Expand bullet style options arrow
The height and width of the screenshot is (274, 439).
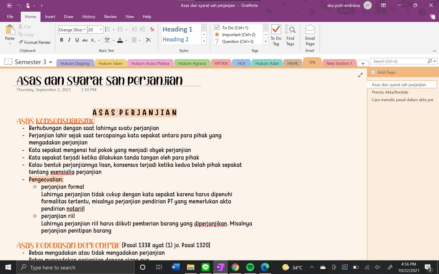(x=113, y=30)
